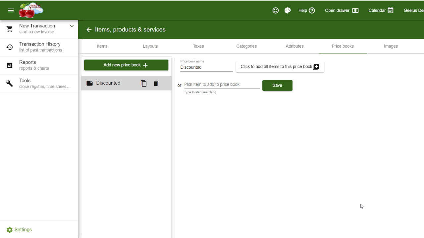Screen dimensions: 424x238
Task: Switch to the Categories tab
Action: [246, 46]
